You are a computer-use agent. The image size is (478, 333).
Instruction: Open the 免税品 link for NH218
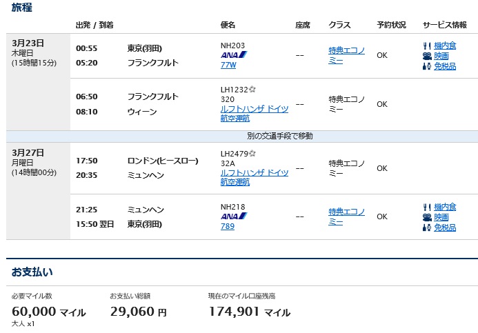[445, 228]
